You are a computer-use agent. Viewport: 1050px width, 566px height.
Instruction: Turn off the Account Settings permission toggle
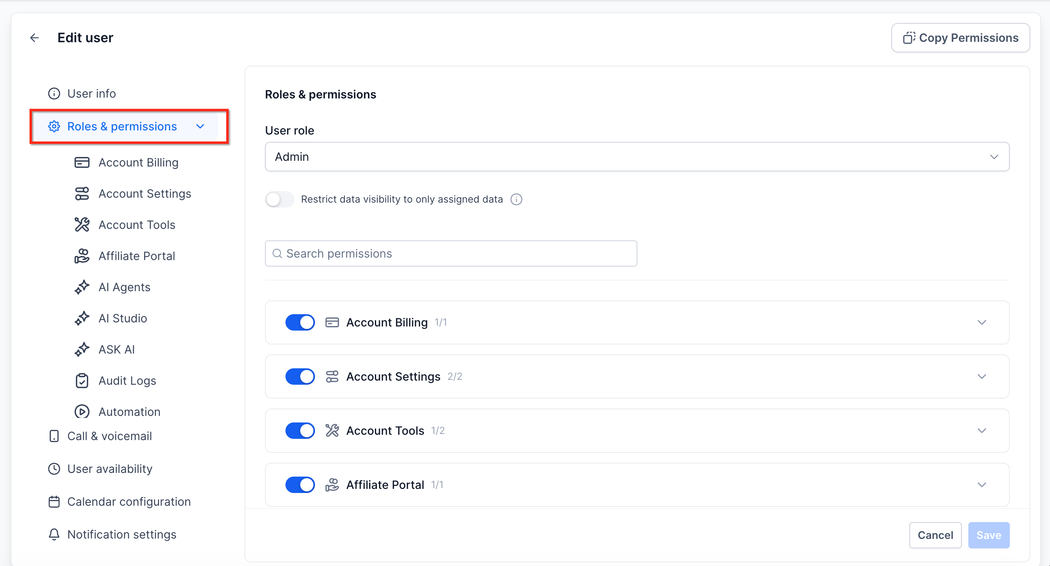(x=300, y=377)
